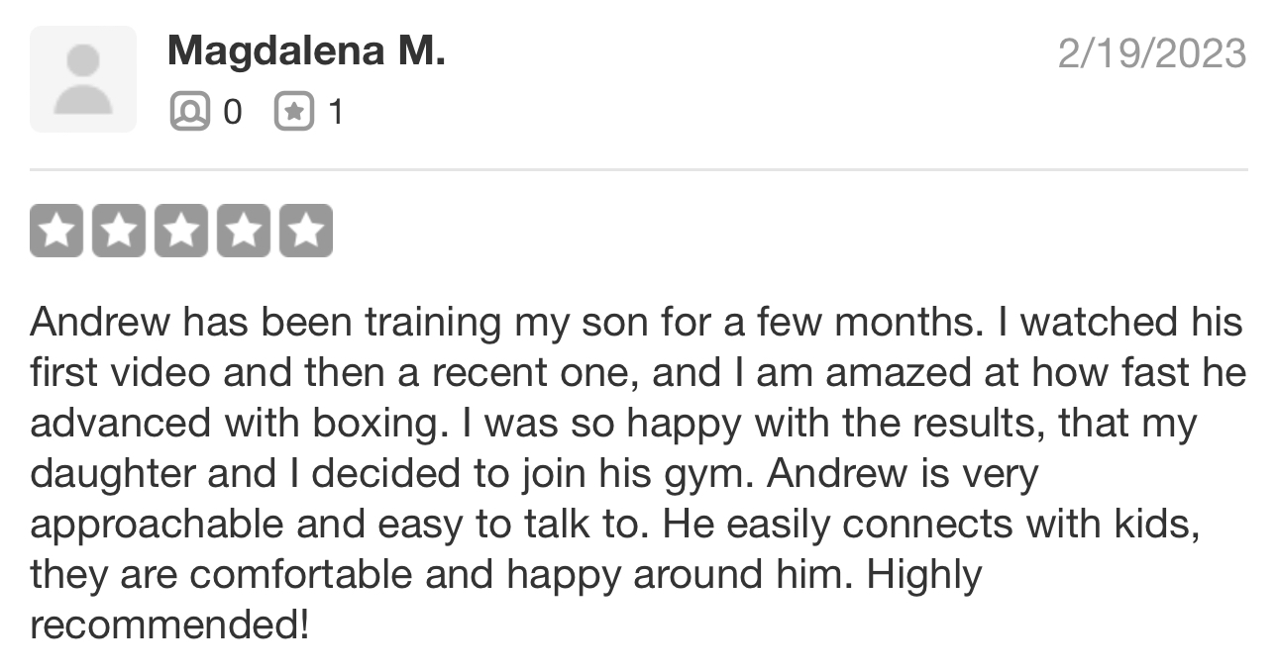
Task: Click the fifth rating star
Action: 306,231
